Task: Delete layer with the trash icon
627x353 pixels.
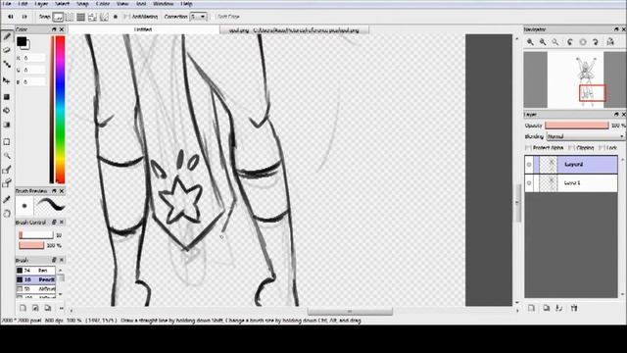Action: [574, 308]
